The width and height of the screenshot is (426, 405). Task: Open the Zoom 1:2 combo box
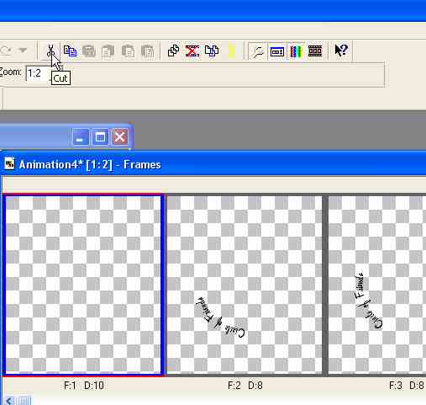pyautogui.click(x=38, y=73)
